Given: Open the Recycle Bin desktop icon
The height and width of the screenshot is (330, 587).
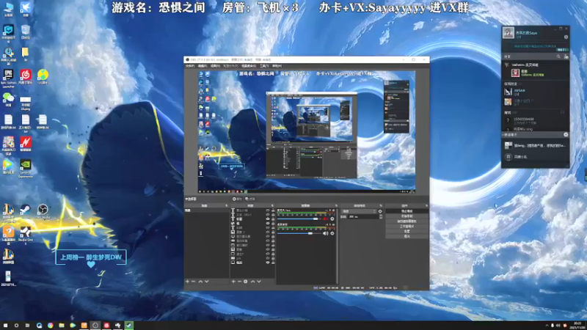Looking at the screenshot, I should [x=25, y=32].
